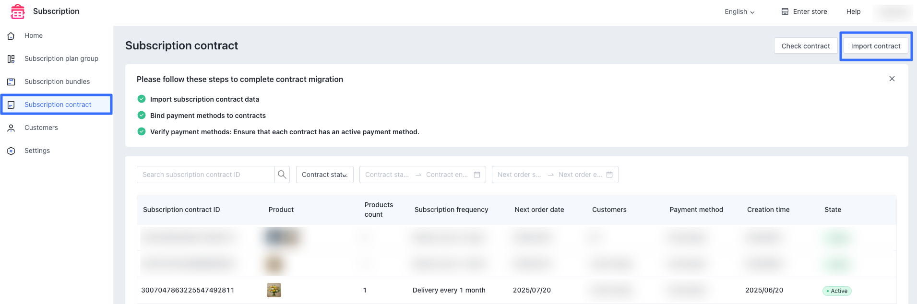Click the search magnifier icon
This screenshot has width=917, height=304.
[x=282, y=175]
